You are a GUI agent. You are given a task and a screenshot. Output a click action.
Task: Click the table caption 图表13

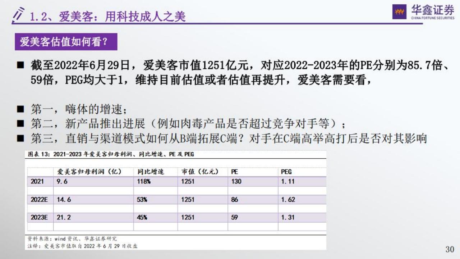pyautogui.click(x=111, y=154)
